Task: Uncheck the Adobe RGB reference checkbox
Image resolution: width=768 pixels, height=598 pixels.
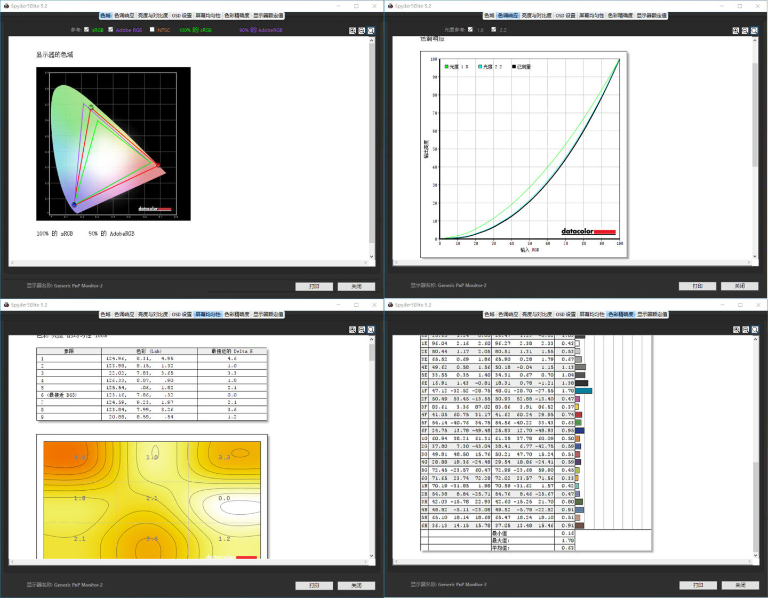Action: [110, 30]
